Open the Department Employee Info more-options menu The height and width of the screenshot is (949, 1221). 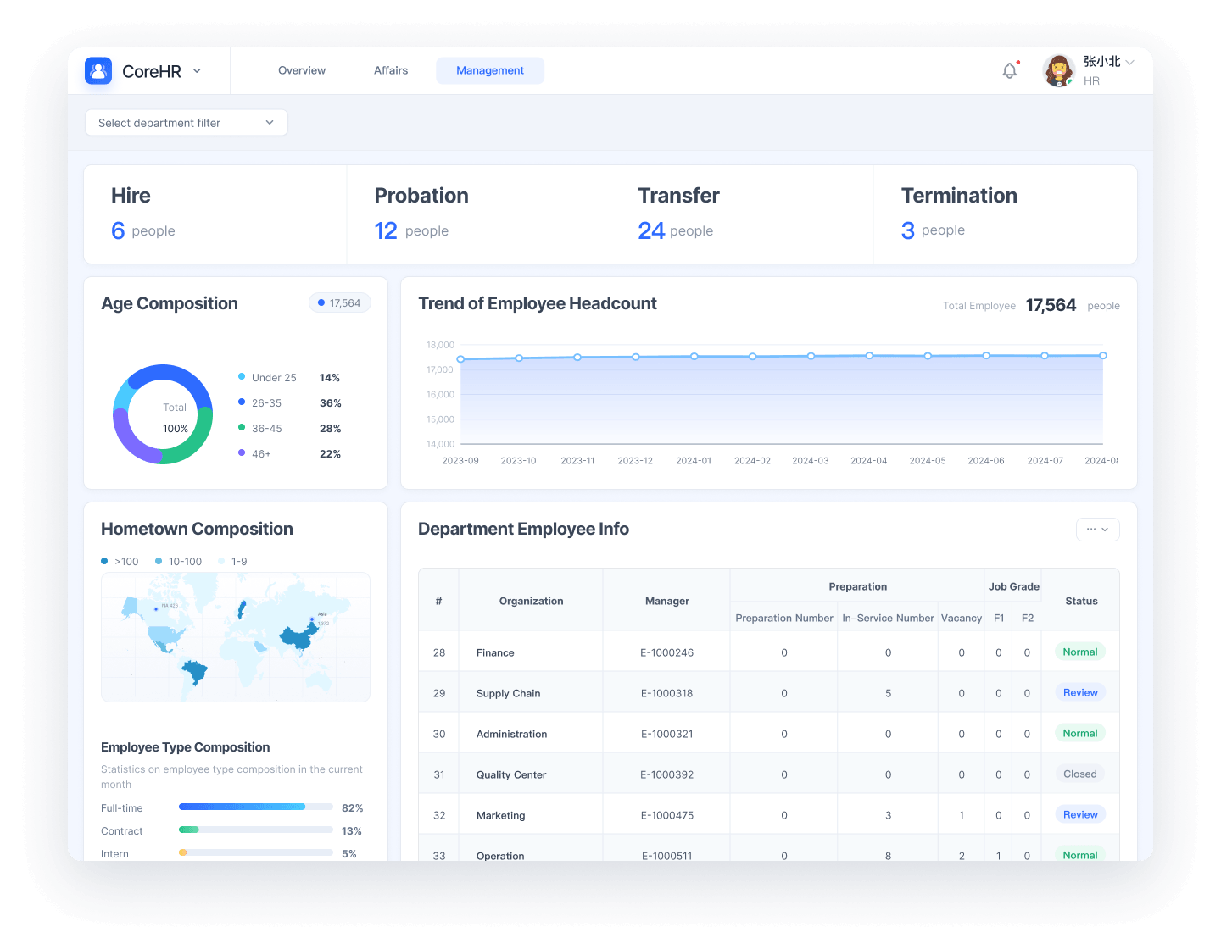coord(1098,530)
